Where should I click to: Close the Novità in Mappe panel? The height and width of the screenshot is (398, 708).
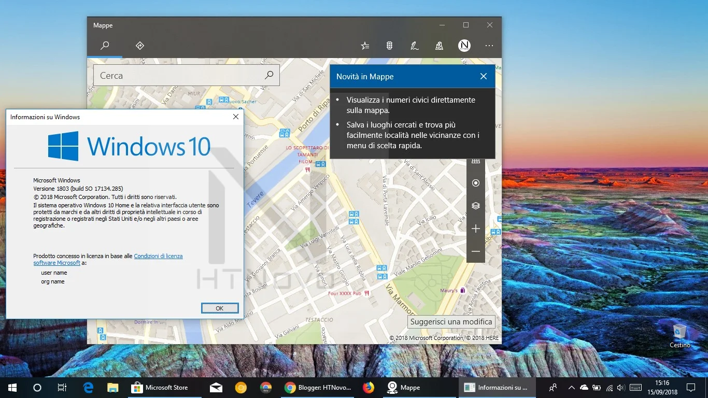click(484, 76)
